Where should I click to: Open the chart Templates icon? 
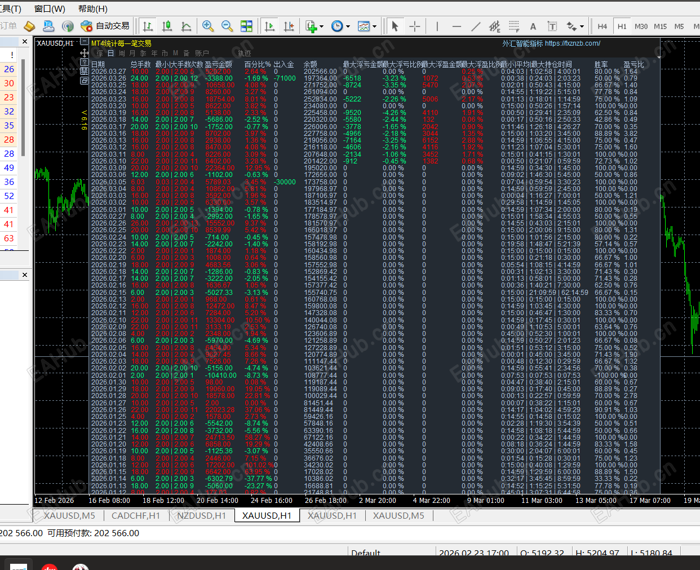click(364, 26)
